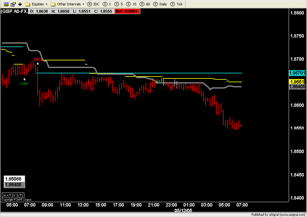Click the 1.8600 price axis label
Viewport: 307px width, 217px height.
click(297, 105)
